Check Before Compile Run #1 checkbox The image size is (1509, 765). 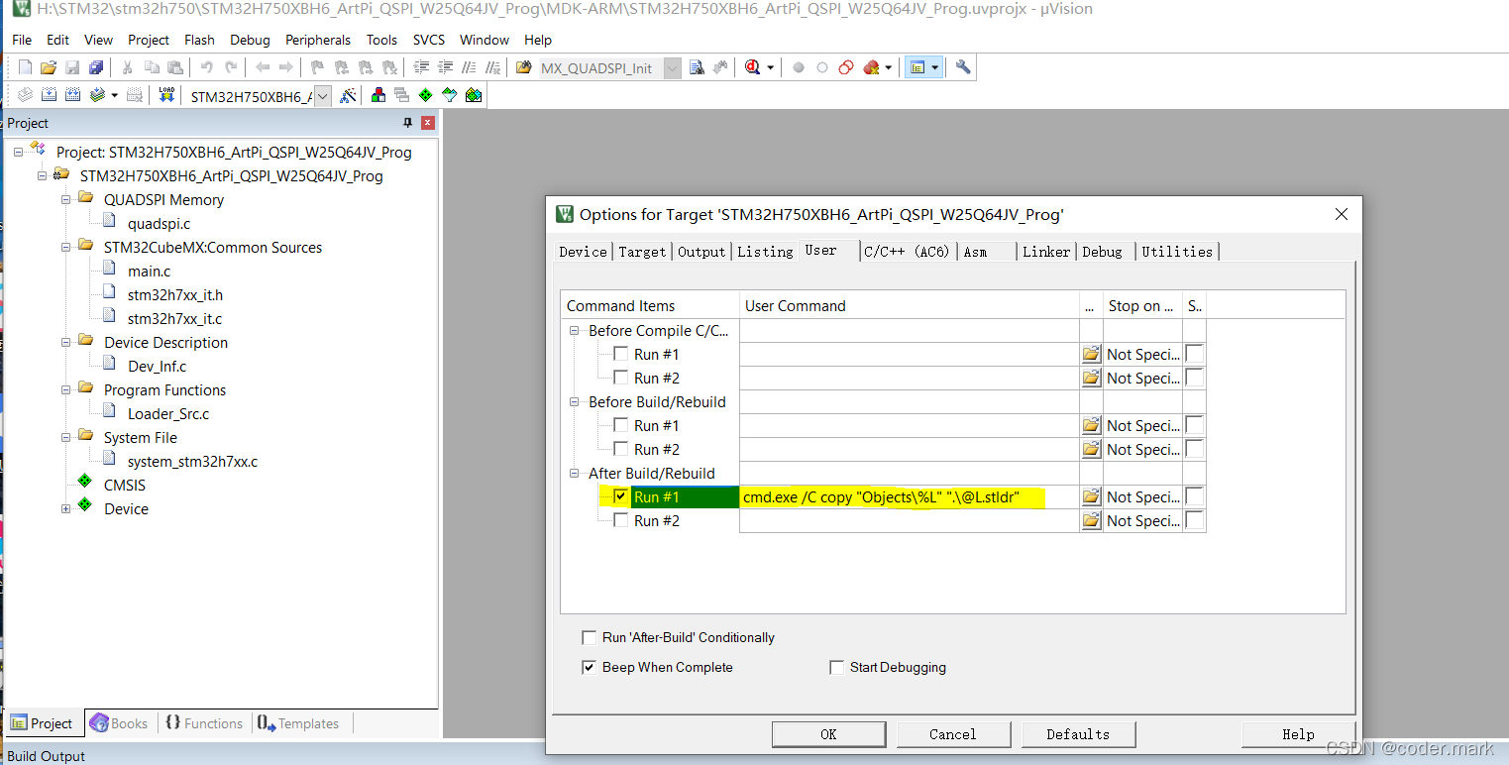[x=620, y=354]
